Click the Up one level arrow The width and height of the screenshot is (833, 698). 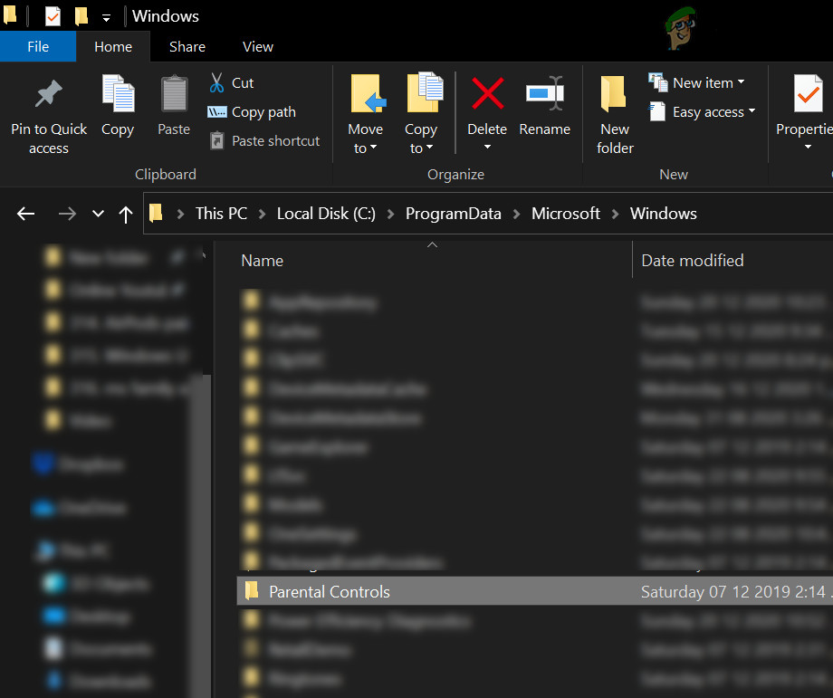click(x=125, y=214)
